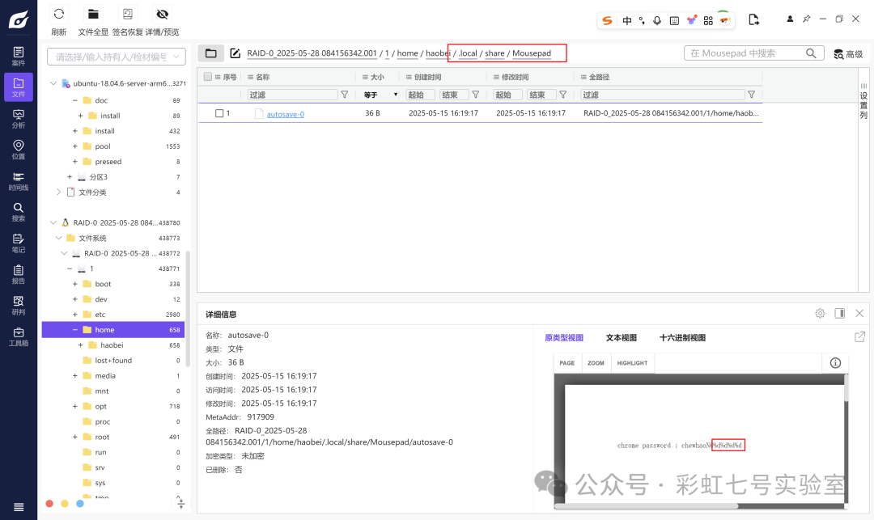Open the 搜索 sidebar section
The height and width of the screenshot is (520, 874).
point(19,212)
